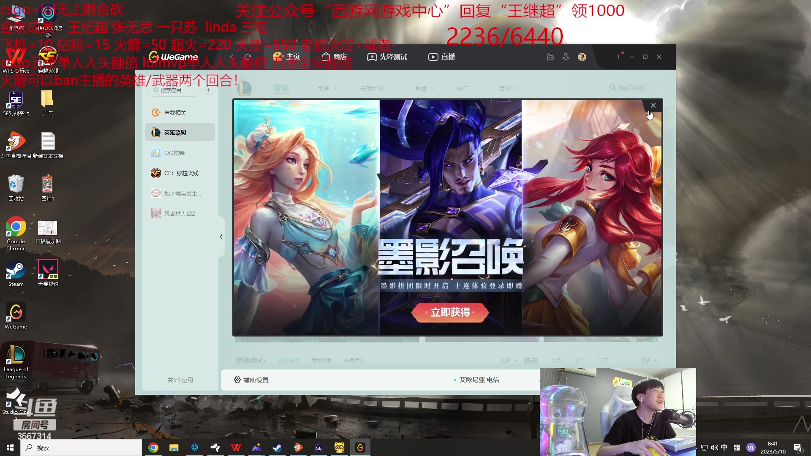Open File Explorer from the taskbar
Image resolution: width=811 pixels, height=456 pixels.
tap(174, 448)
